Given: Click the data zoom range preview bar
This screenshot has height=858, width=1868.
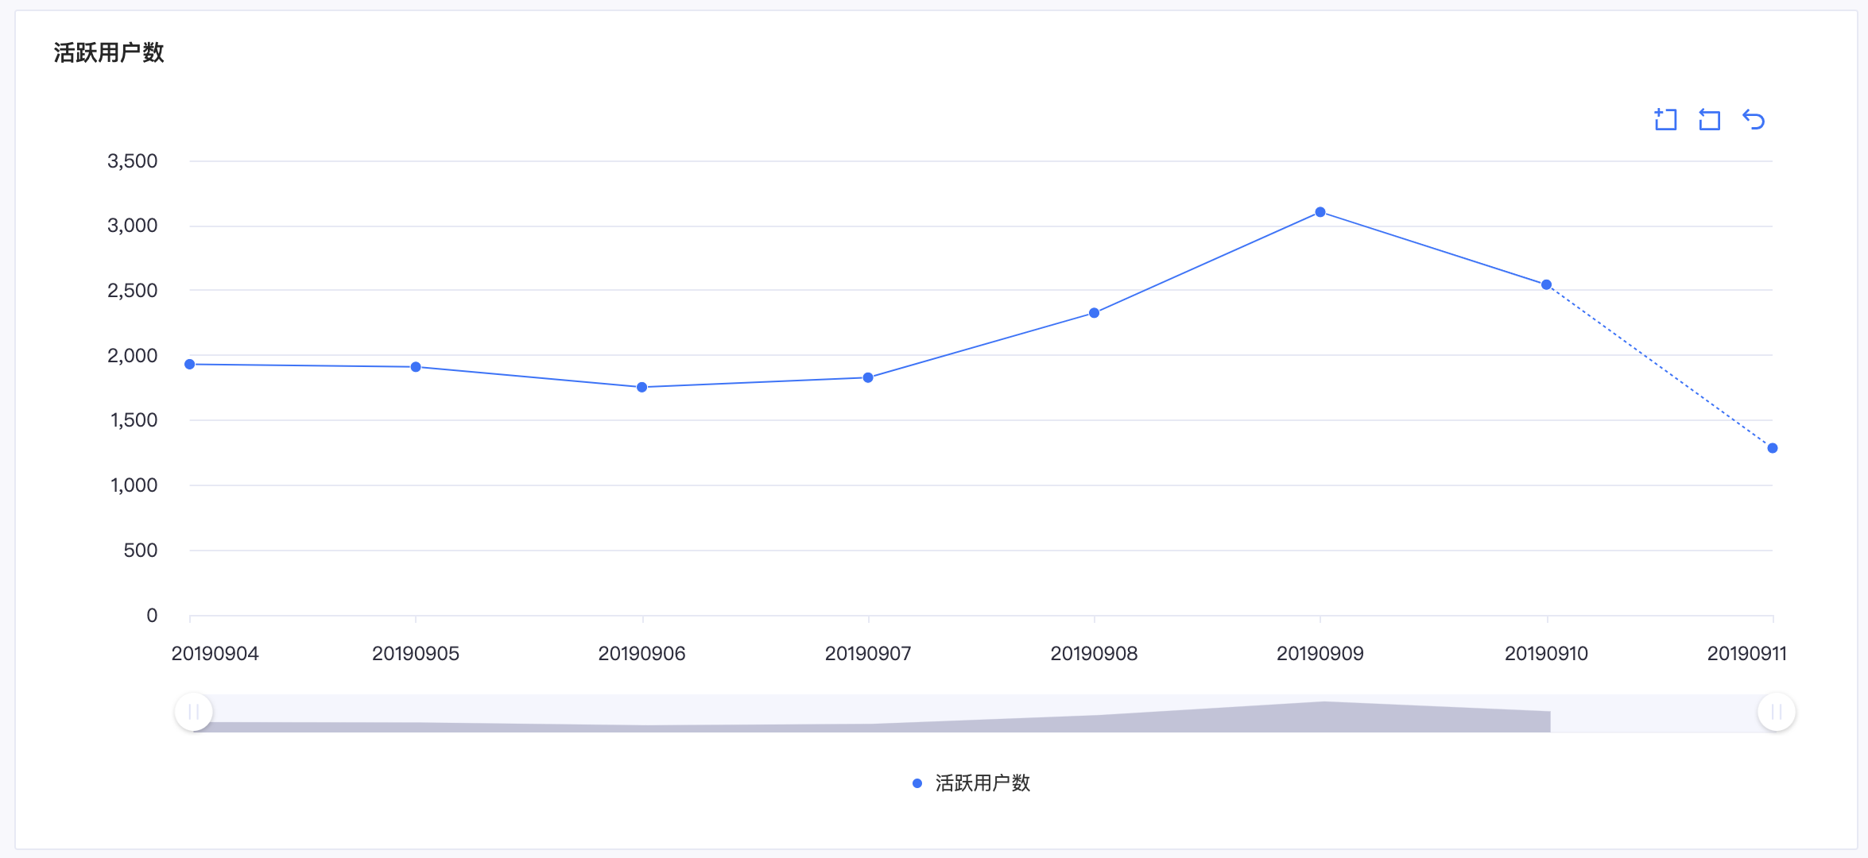Looking at the screenshot, I should [x=985, y=713].
